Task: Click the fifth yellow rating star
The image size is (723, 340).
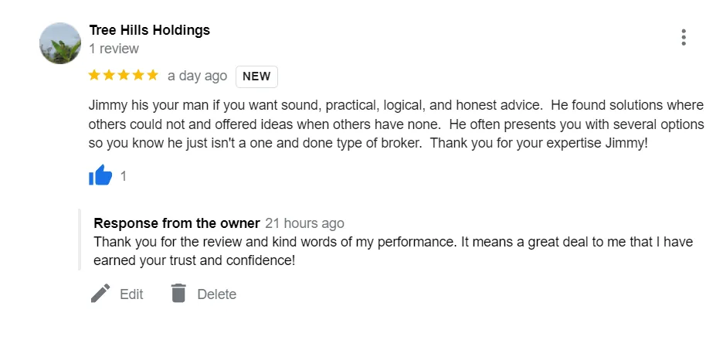Action: point(153,75)
